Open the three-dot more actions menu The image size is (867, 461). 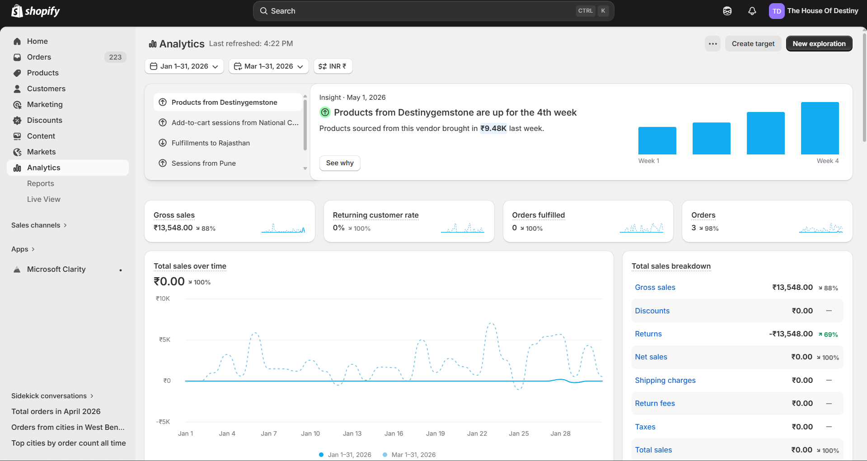[712, 44]
